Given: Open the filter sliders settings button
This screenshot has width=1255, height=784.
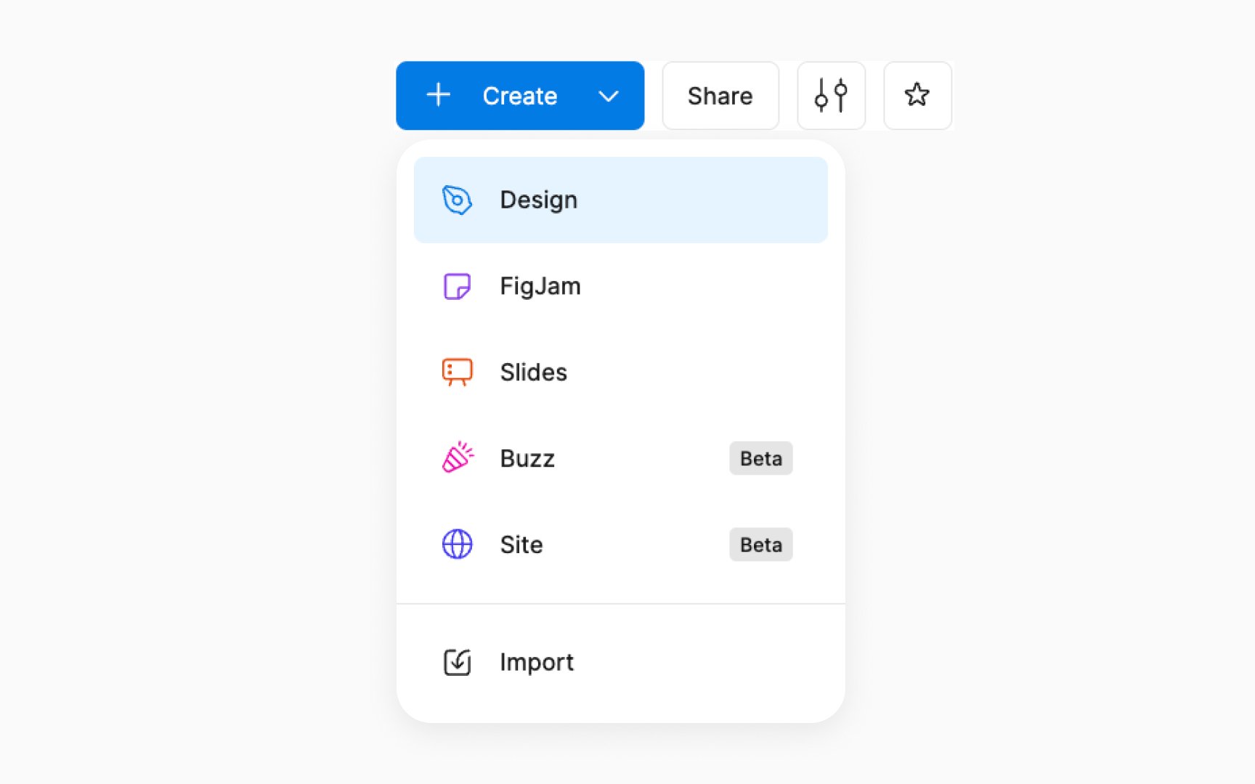Looking at the screenshot, I should (x=831, y=96).
